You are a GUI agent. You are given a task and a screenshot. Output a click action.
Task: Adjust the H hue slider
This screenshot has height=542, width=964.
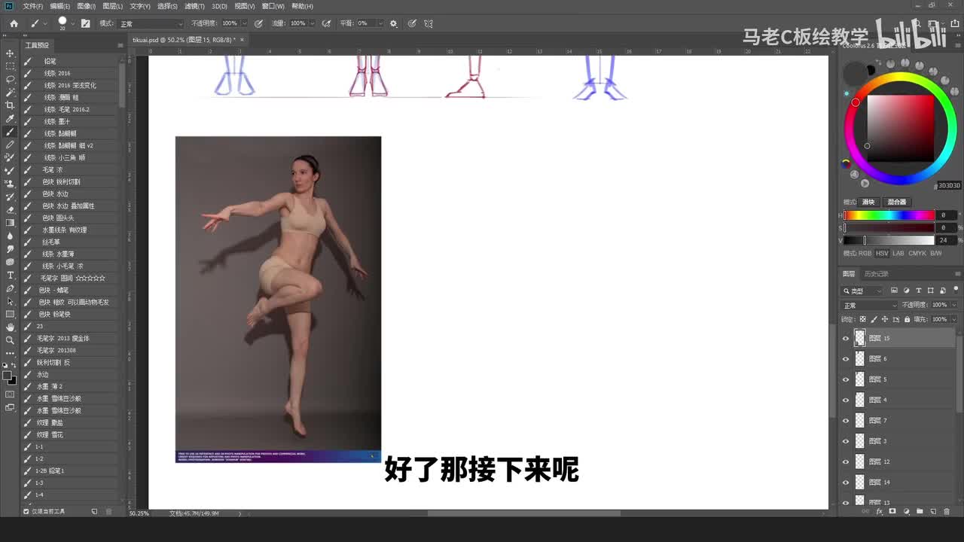889,215
